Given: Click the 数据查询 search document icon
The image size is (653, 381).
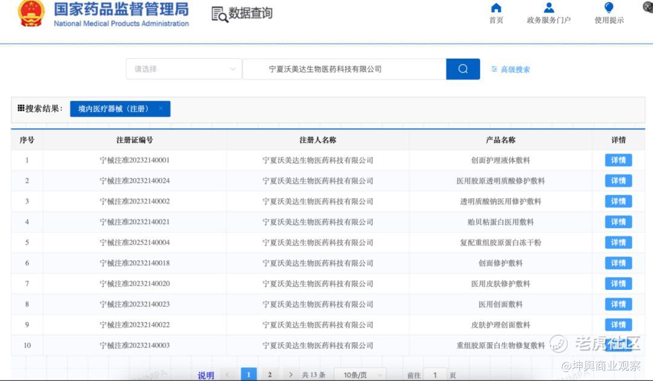Looking at the screenshot, I should tap(219, 14).
